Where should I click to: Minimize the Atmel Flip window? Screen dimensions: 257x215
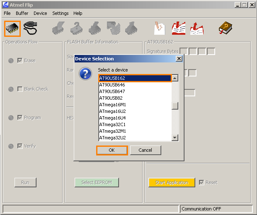pyautogui.click(x=238, y=5)
